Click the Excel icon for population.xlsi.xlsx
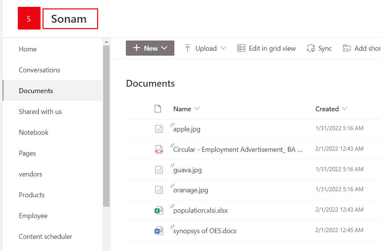This screenshot has height=251, width=381. pos(159,210)
